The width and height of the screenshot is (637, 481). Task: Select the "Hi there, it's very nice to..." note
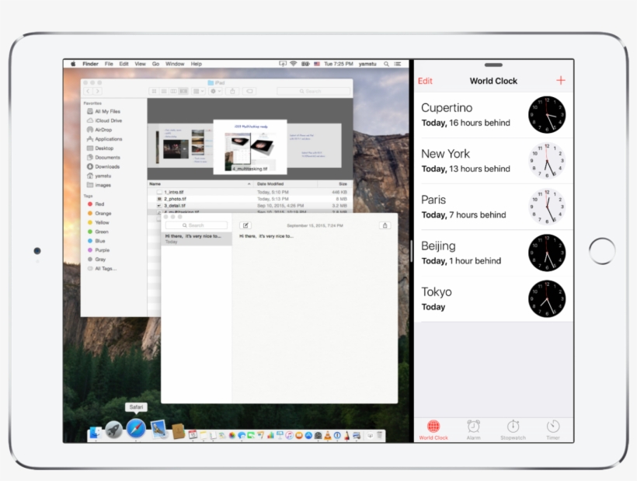pyautogui.click(x=197, y=239)
